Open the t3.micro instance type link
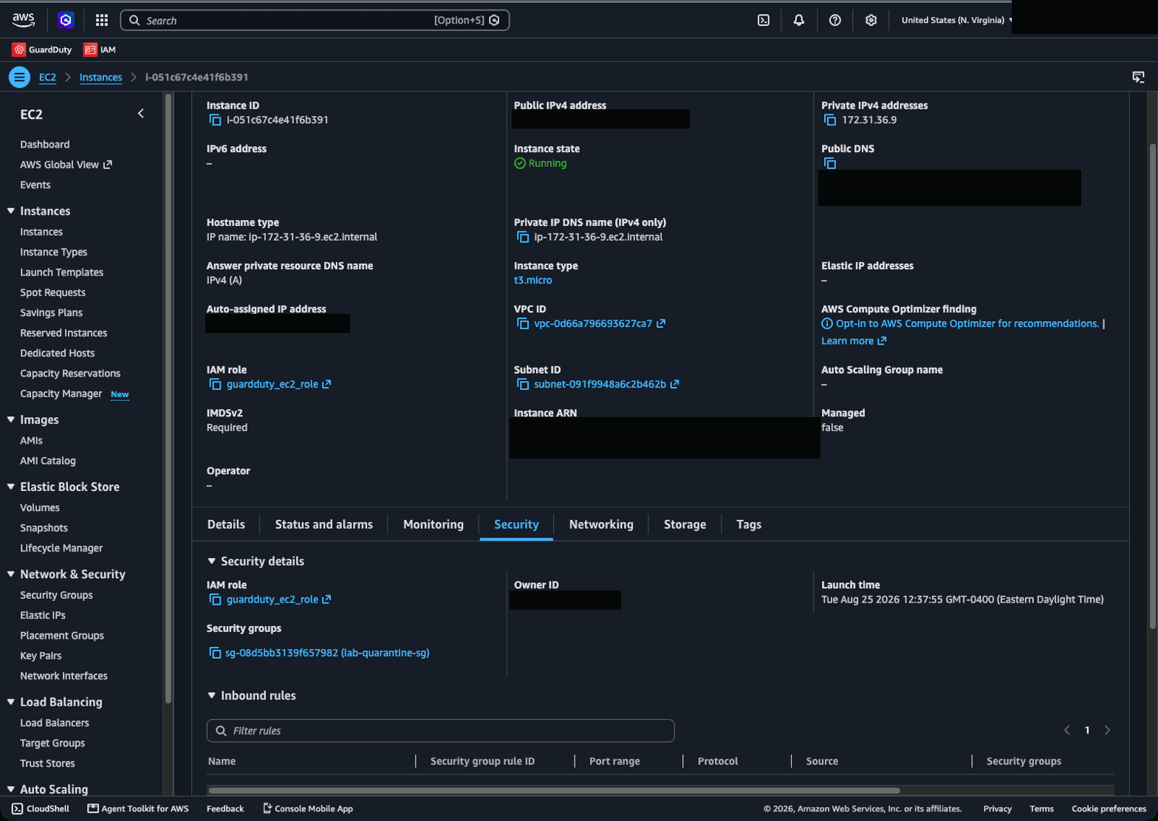 coord(533,281)
